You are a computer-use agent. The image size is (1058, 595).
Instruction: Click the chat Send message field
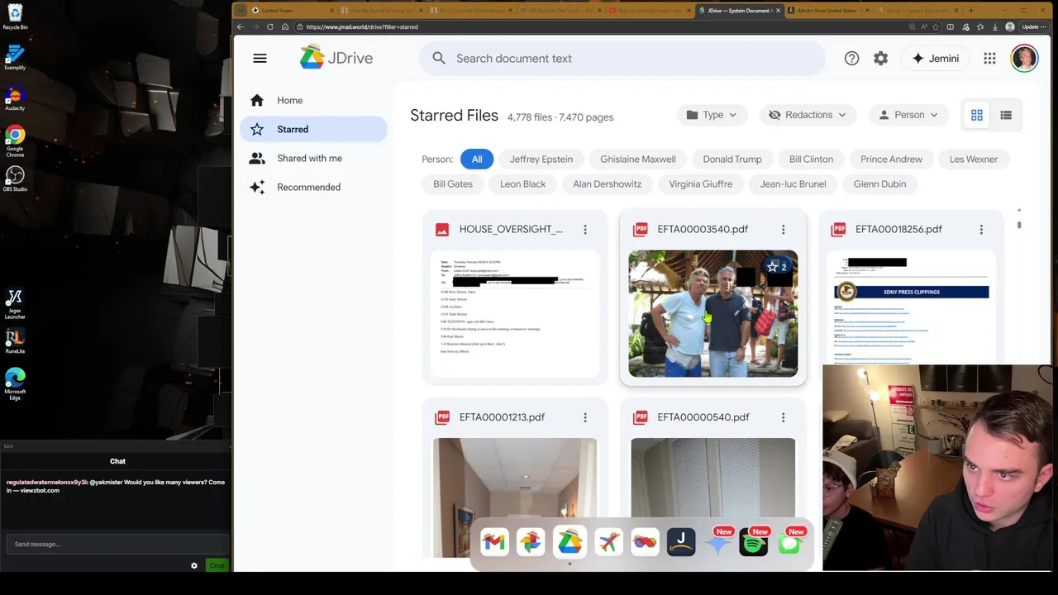pos(117,544)
